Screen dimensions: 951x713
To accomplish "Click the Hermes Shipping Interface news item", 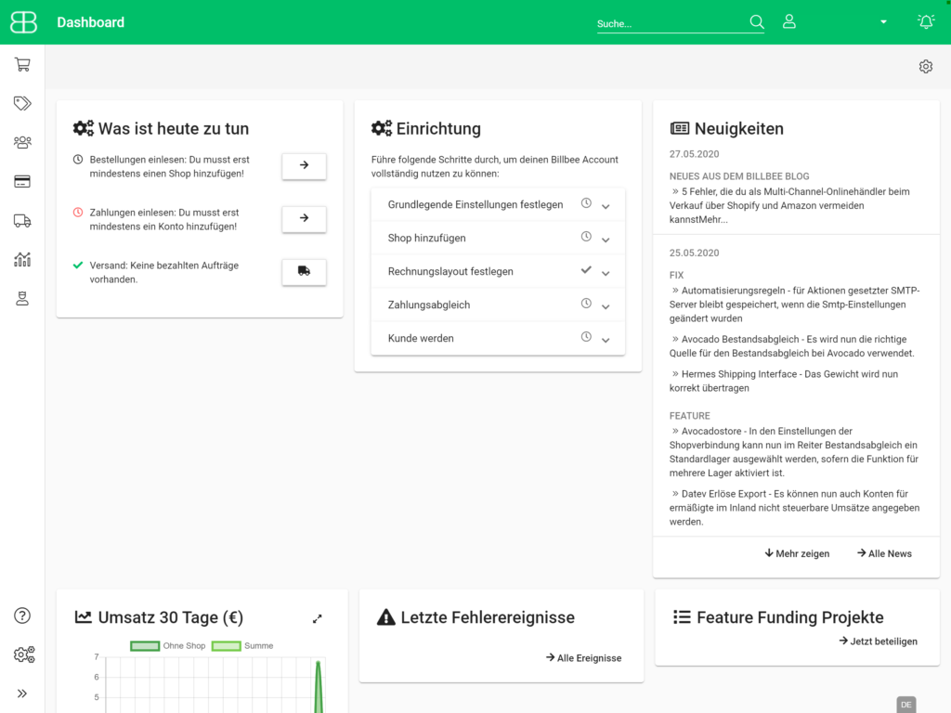I will (x=784, y=381).
